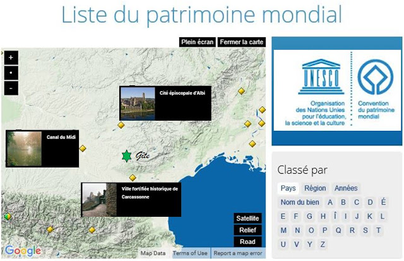Viewport: 404px width, 261px height.
Task: Filter list by letter H
Action: tap(323, 216)
